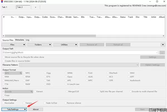Open the Tab/Settings button menu
Viewport: 167px width, 112px height.
[14, 109]
